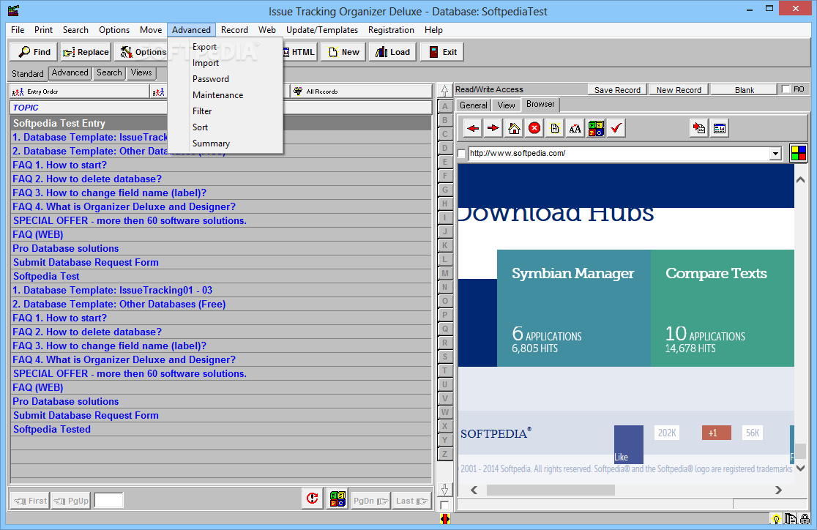817x530 pixels.
Task: Click the Entry Order sort button
Action: pos(80,92)
